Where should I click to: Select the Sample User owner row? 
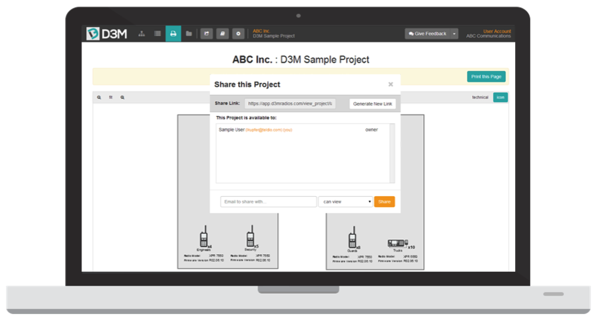click(303, 130)
